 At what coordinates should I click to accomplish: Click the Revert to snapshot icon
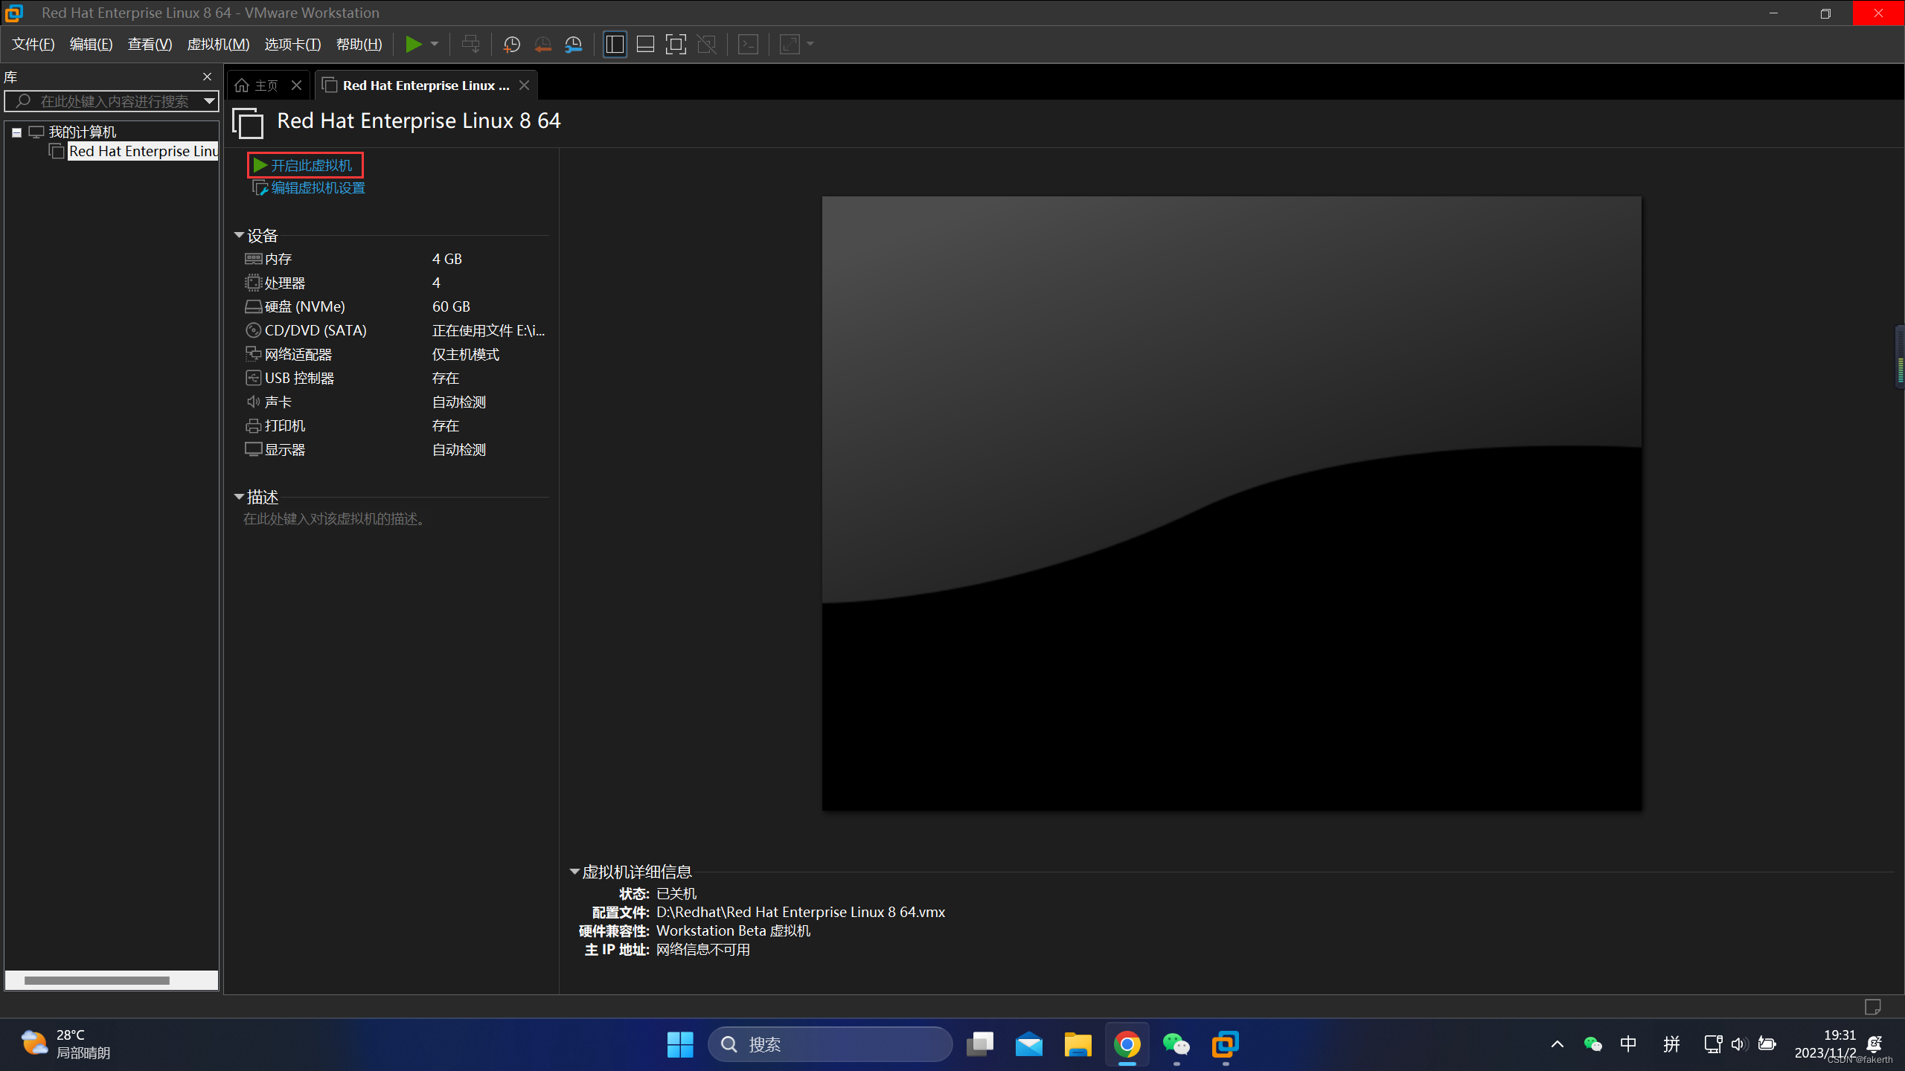544,45
